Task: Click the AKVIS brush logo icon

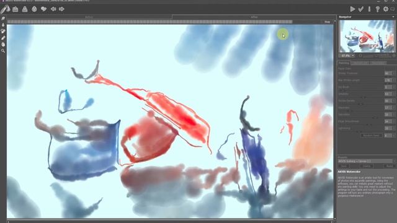Action: (5, 9)
